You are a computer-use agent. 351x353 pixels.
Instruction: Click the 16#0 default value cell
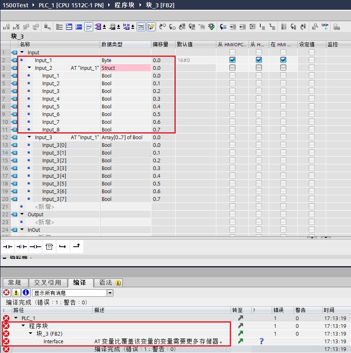[x=196, y=60]
